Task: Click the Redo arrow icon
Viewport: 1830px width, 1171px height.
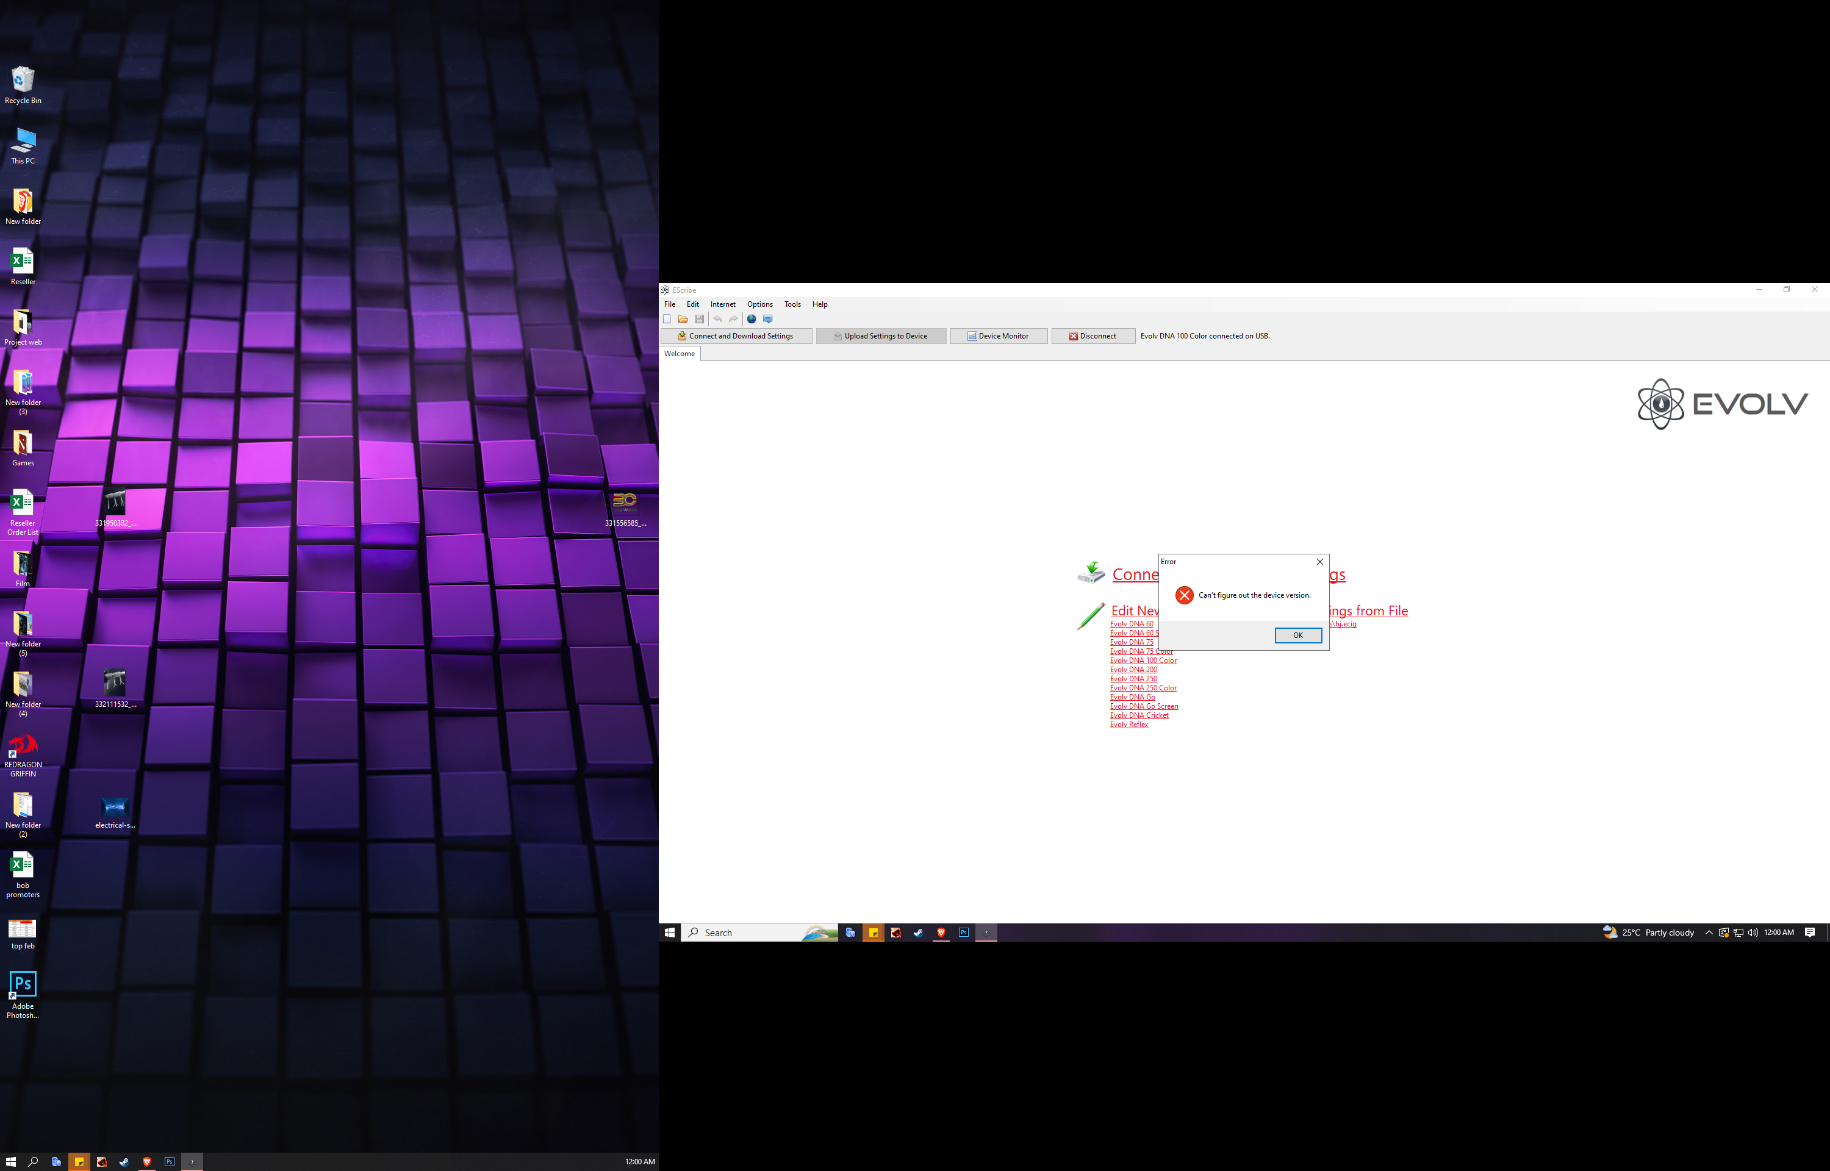Action: tap(734, 320)
